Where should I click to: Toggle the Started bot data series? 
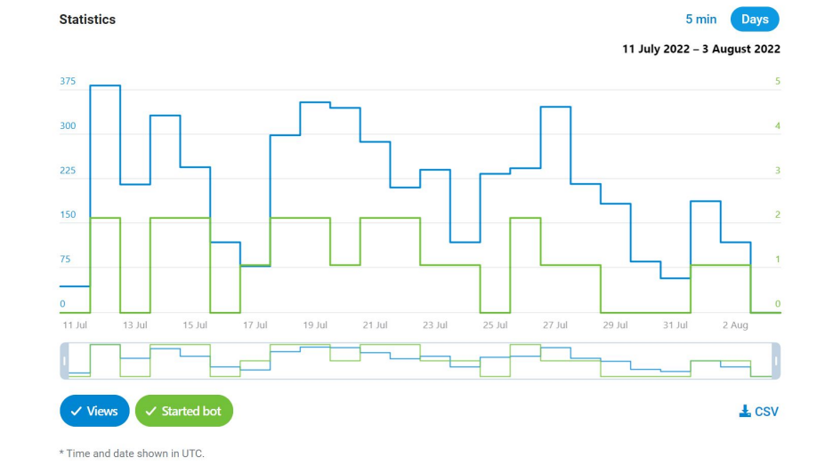[184, 412]
